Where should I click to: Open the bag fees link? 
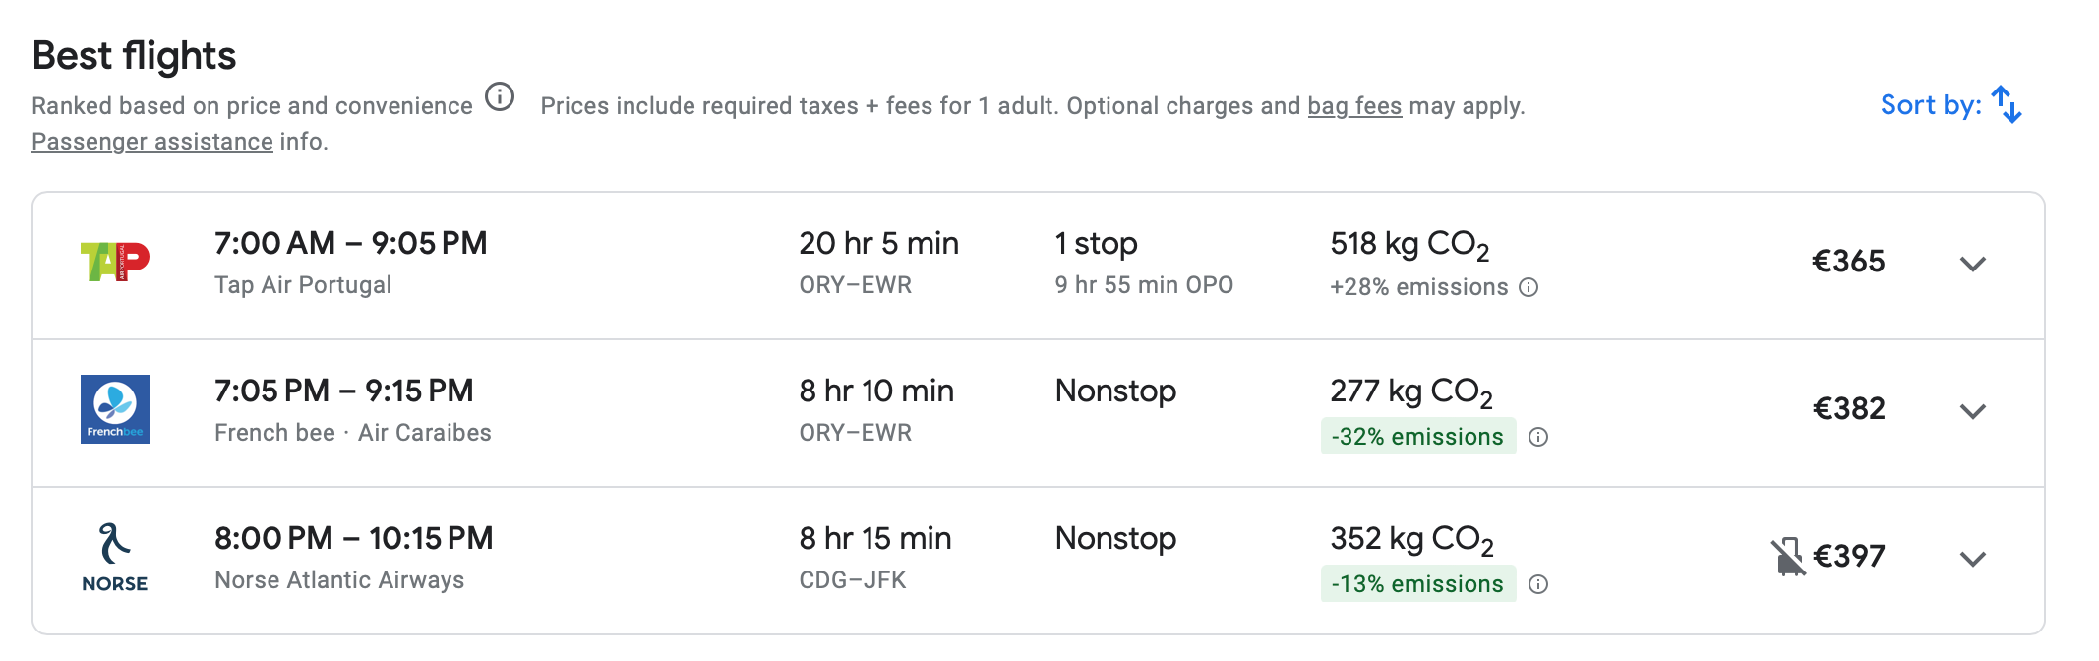click(x=1354, y=106)
